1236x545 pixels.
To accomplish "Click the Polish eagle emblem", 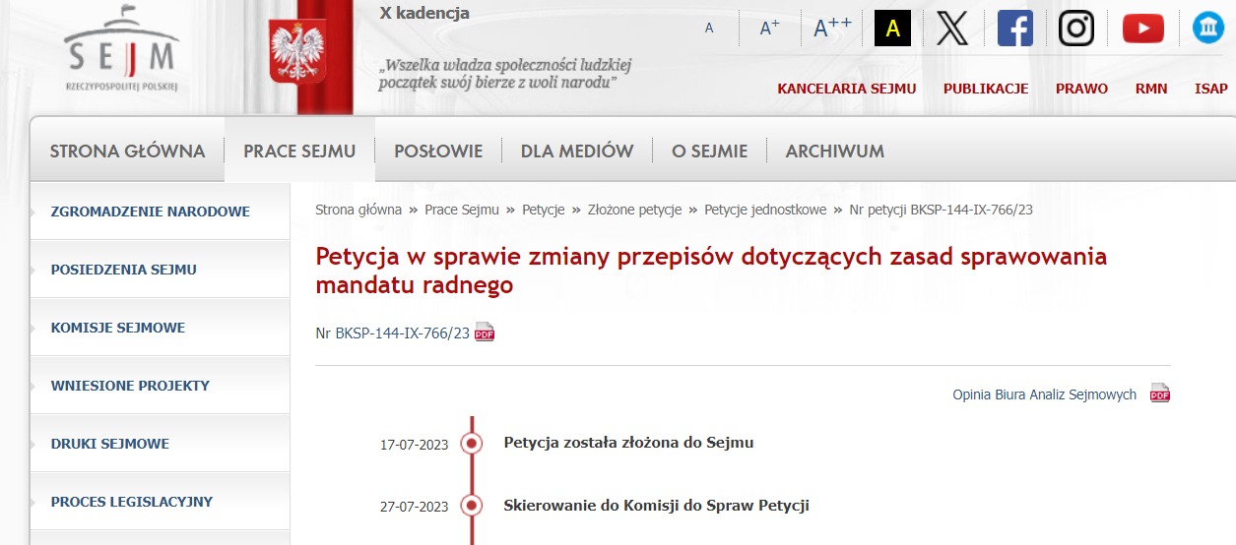I will [296, 54].
